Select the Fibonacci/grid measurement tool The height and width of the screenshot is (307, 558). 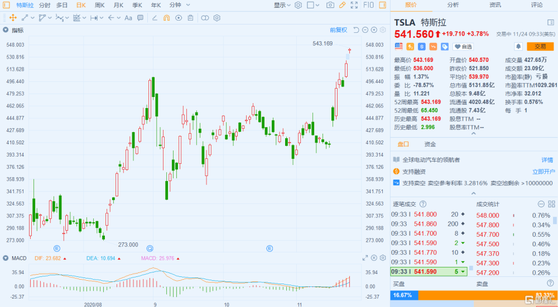(x=76, y=18)
